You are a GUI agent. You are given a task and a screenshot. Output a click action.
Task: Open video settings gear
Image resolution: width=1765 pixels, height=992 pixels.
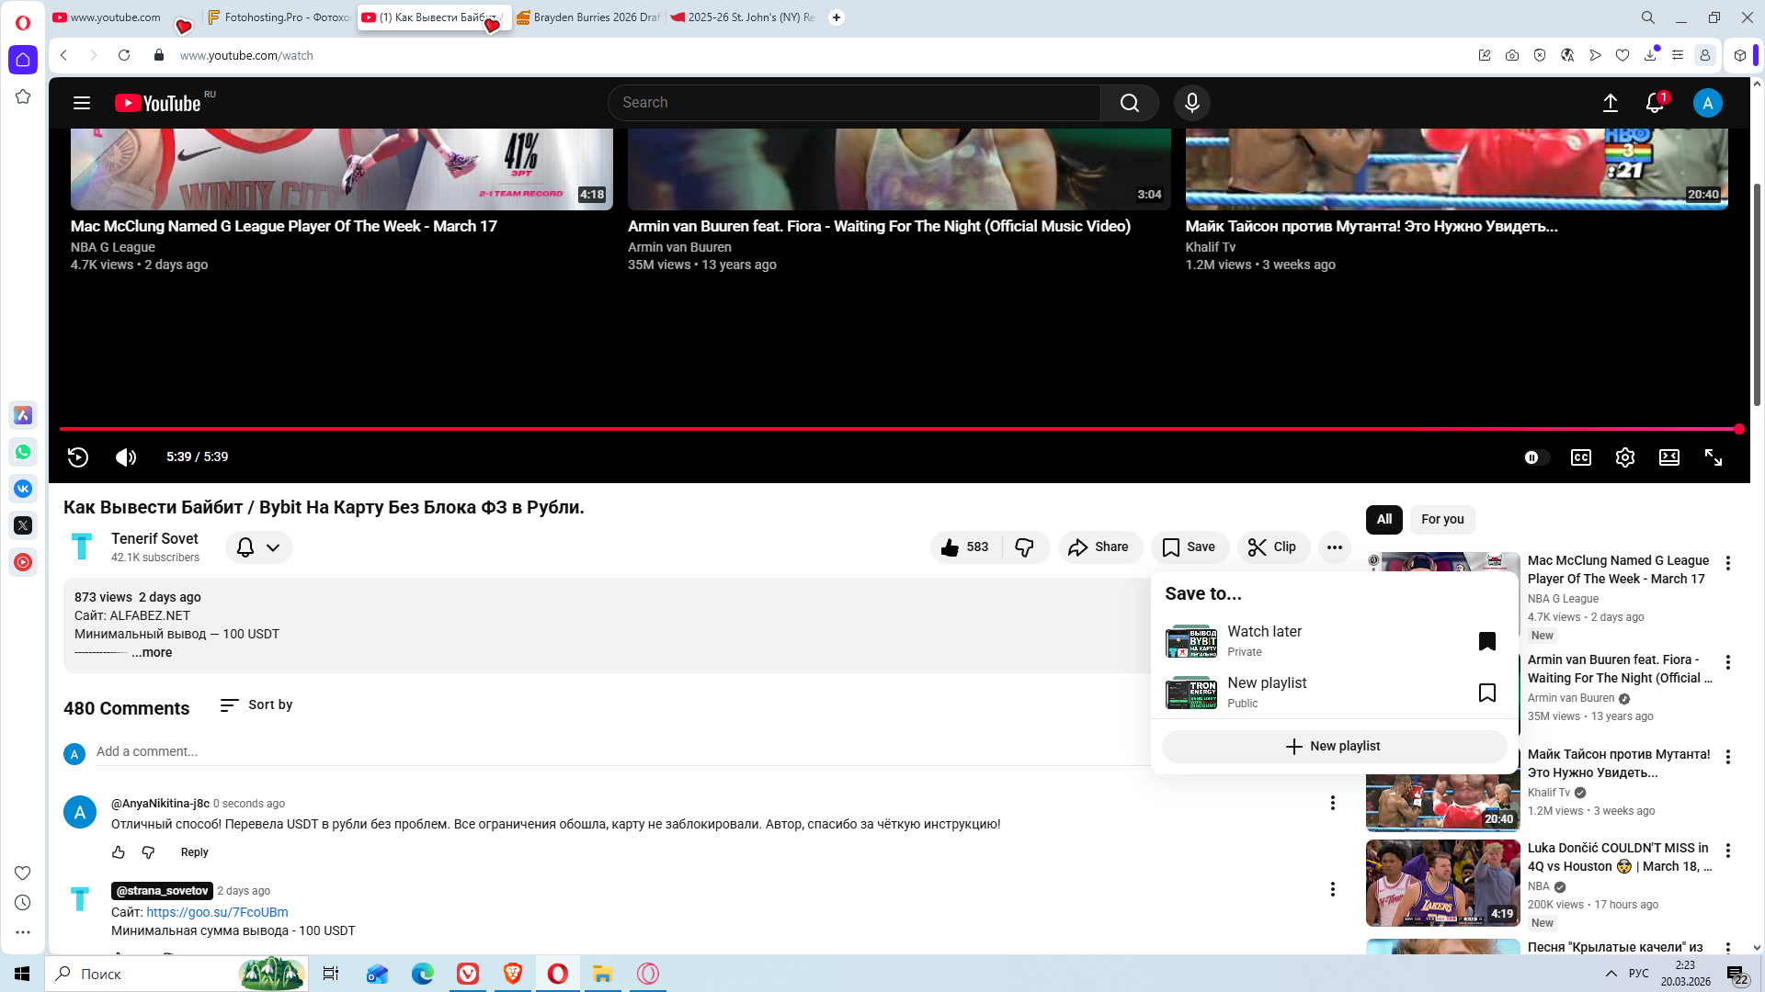[1624, 457]
